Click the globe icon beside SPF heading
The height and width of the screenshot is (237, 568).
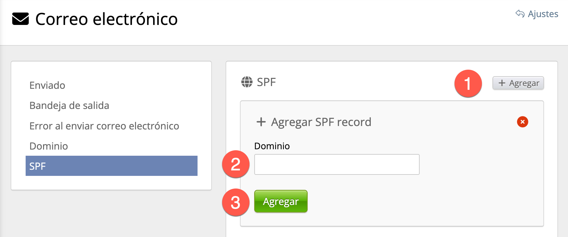[247, 82]
